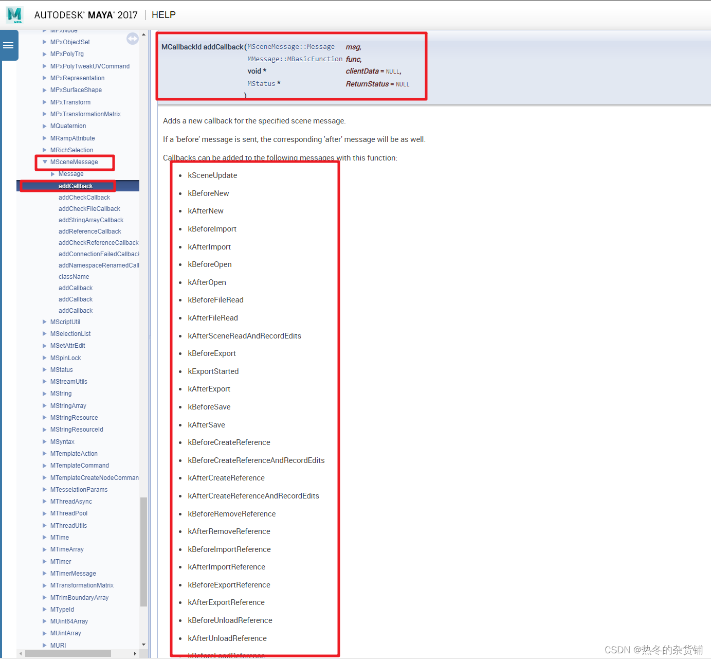Open MThreadPool class page
This screenshot has height=660, width=711.
point(69,513)
